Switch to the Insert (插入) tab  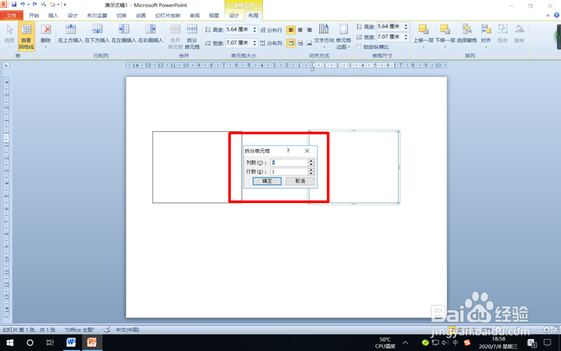point(53,16)
